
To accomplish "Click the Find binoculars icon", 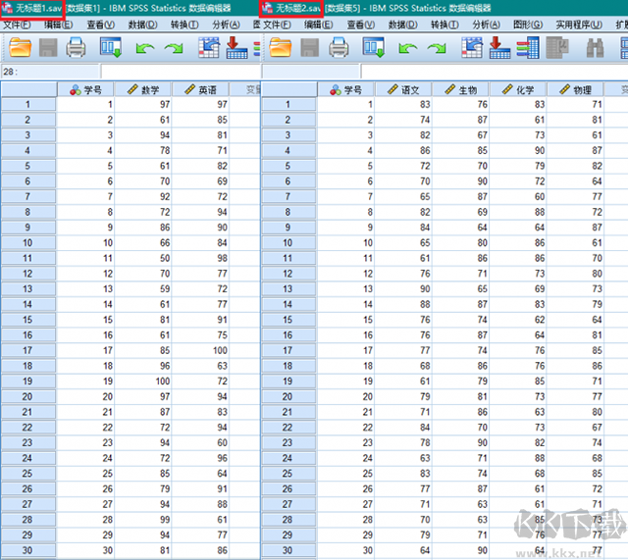I will [594, 46].
